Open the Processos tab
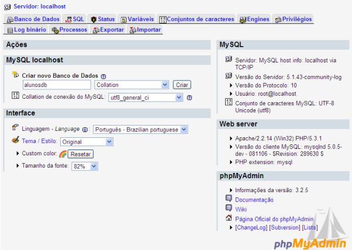This screenshot has height=250, width=352. click(70, 30)
